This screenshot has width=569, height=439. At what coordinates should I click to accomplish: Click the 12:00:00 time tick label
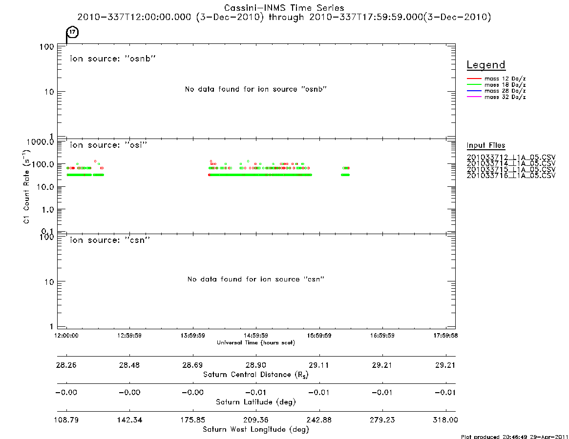click(x=66, y=336)
